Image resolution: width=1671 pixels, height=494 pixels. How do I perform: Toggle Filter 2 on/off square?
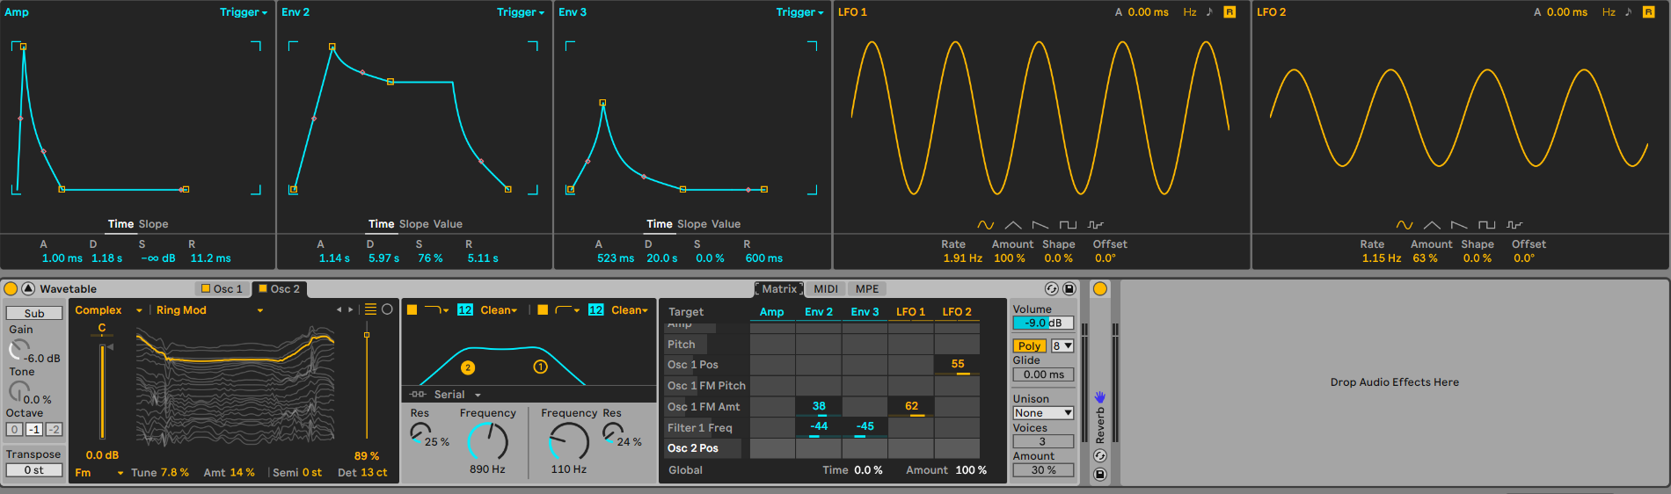click(x=543, y=309)
